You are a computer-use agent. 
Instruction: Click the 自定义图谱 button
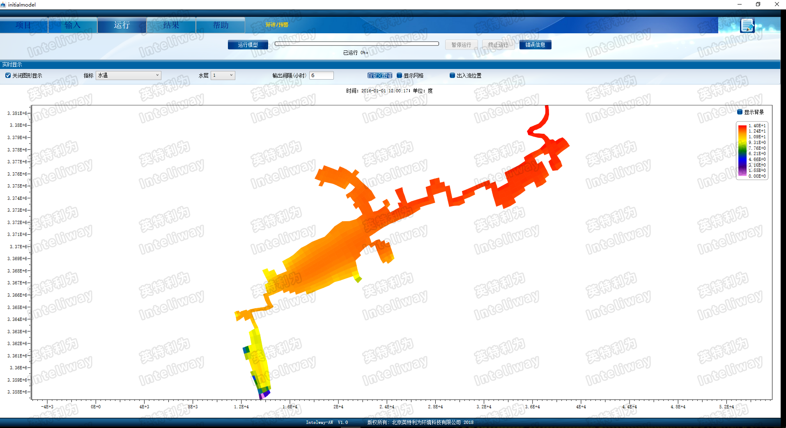(x=379, y=76)
